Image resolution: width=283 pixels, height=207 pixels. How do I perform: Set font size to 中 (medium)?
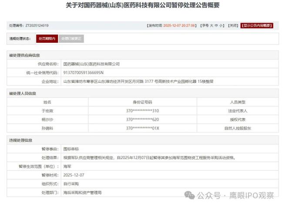[x=216, y=26]
